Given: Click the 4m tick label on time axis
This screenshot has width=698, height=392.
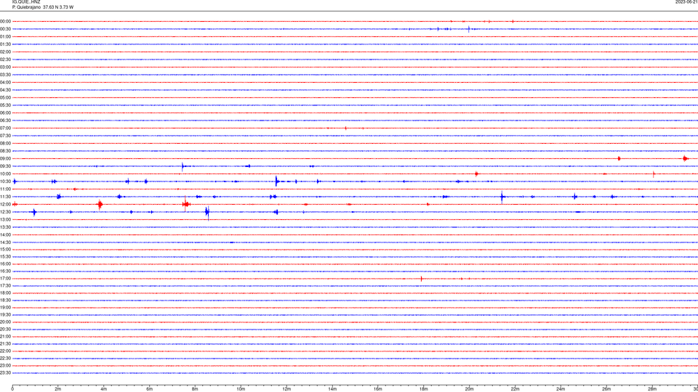Looking at the screenshot, I should point(104,389).
